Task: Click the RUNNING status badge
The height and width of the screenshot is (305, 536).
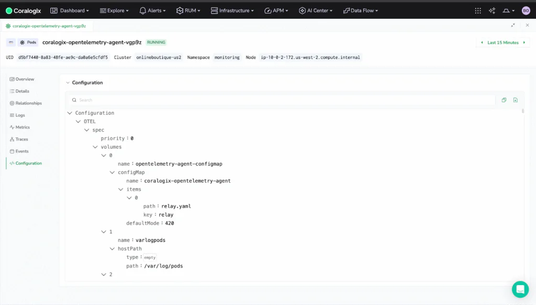Action: click(x=156, y=42)
